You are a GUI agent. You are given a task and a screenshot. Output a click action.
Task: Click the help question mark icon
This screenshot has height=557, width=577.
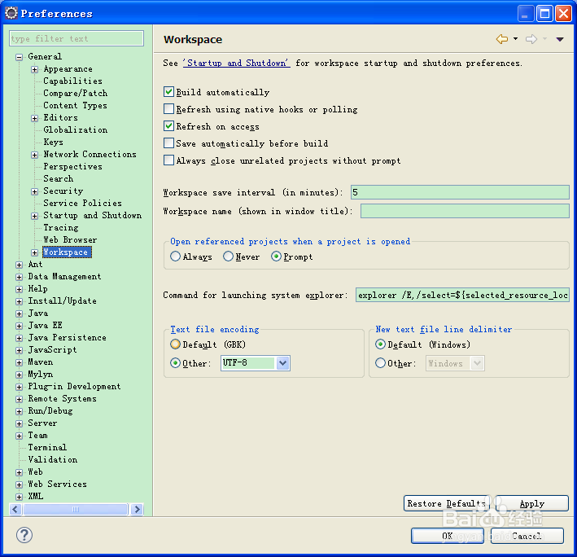24,535
